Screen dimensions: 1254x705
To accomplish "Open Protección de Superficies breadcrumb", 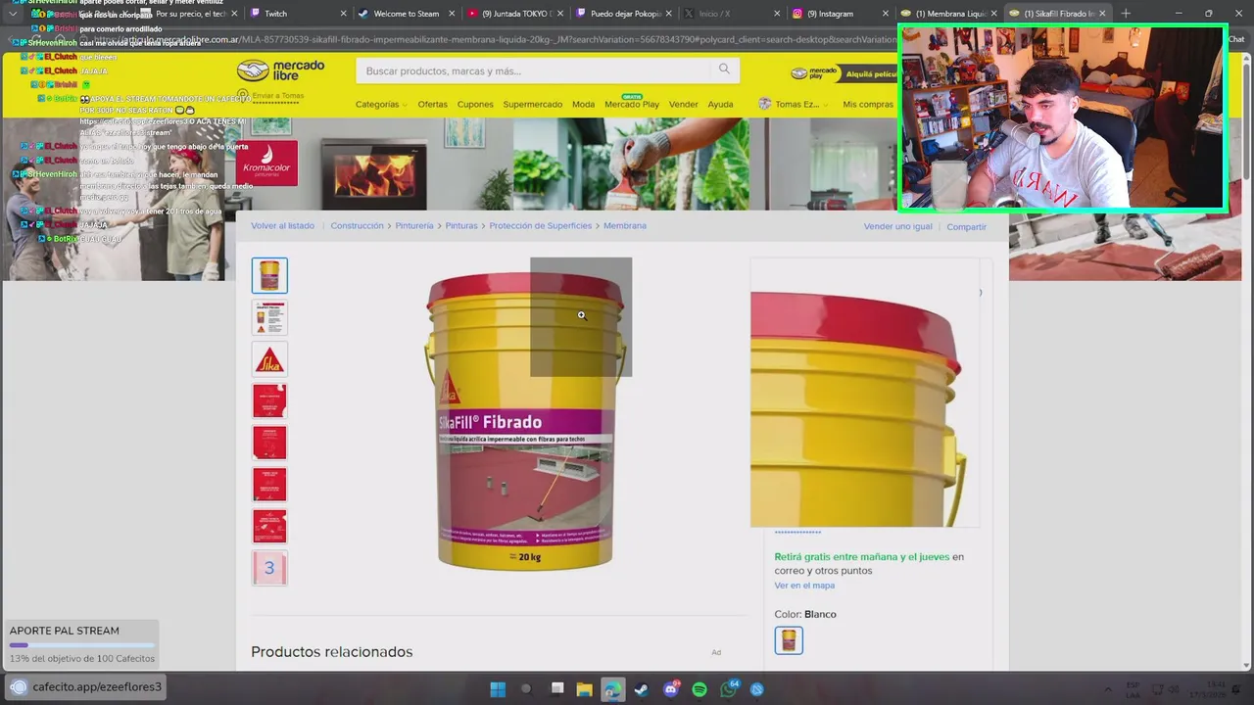I will click(x=541, y=225).
